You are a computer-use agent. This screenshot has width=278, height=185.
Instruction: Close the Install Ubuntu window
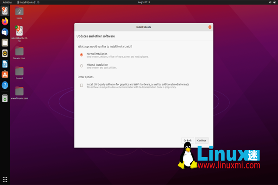210,27
